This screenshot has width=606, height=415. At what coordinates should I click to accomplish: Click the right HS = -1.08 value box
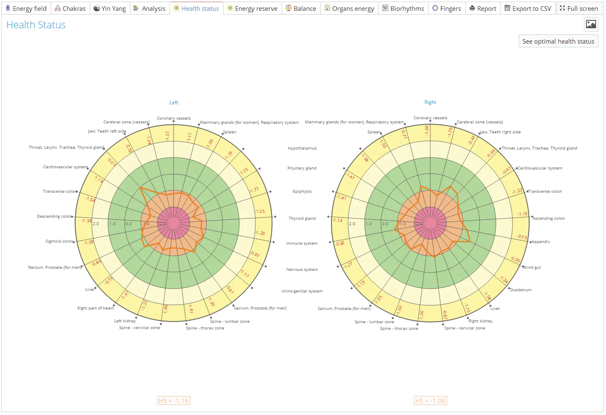point(430,400)
